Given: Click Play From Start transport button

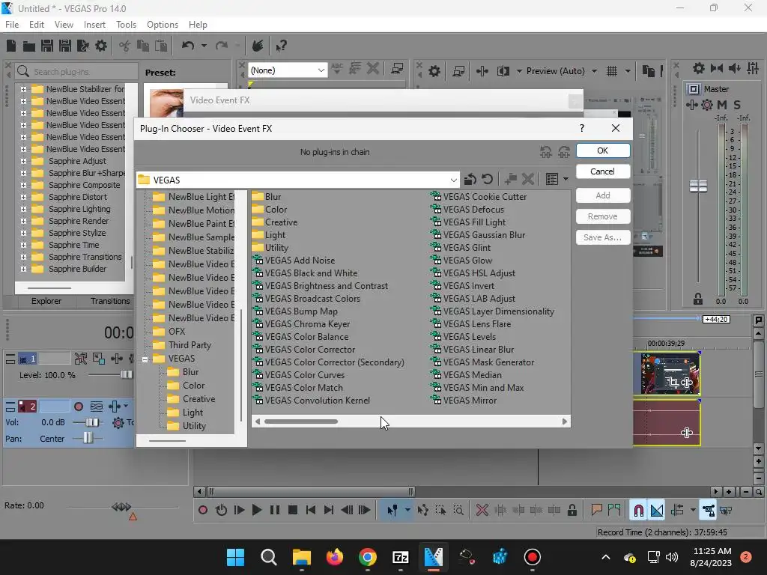Looking at the screenshot, I should coord(239,511).
